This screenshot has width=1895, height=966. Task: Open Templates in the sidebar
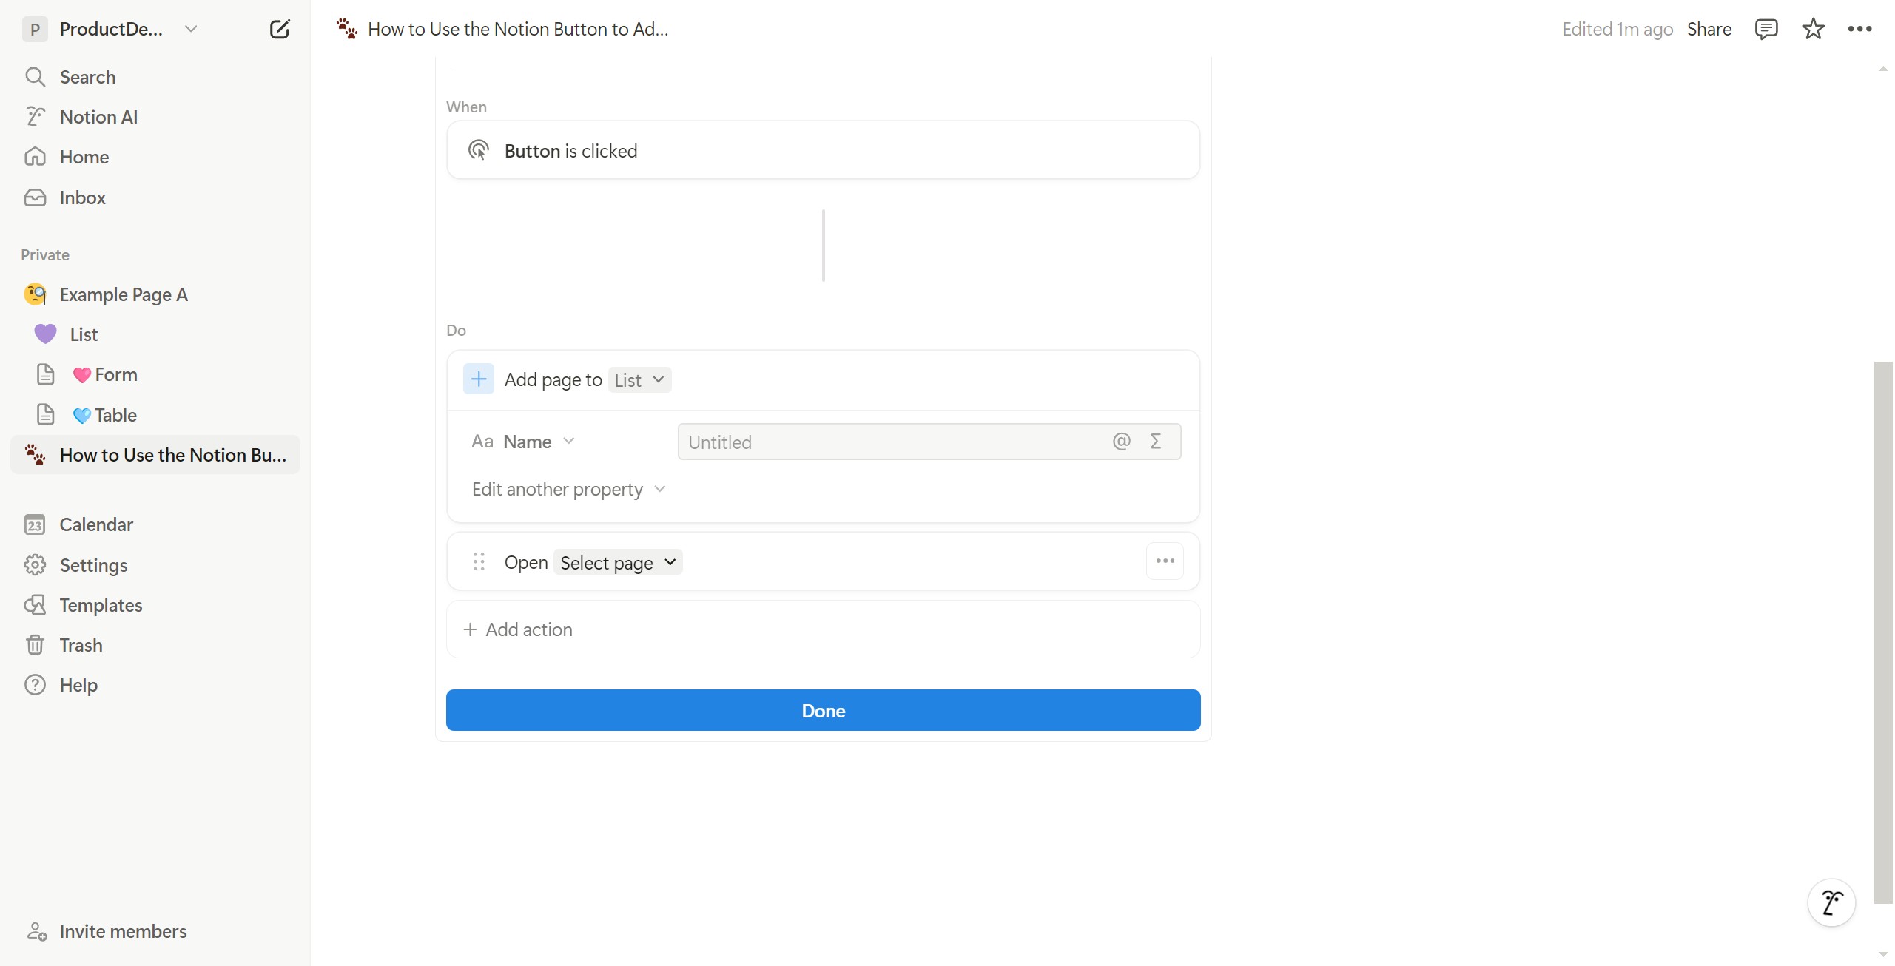(155, 605)
